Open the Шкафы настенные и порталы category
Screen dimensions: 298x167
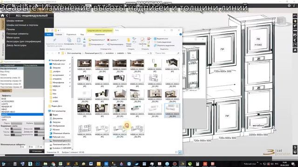tap(22, 25)
